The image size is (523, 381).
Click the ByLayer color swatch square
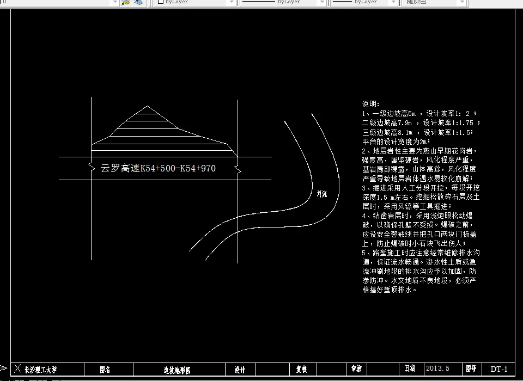click(160, 3)
